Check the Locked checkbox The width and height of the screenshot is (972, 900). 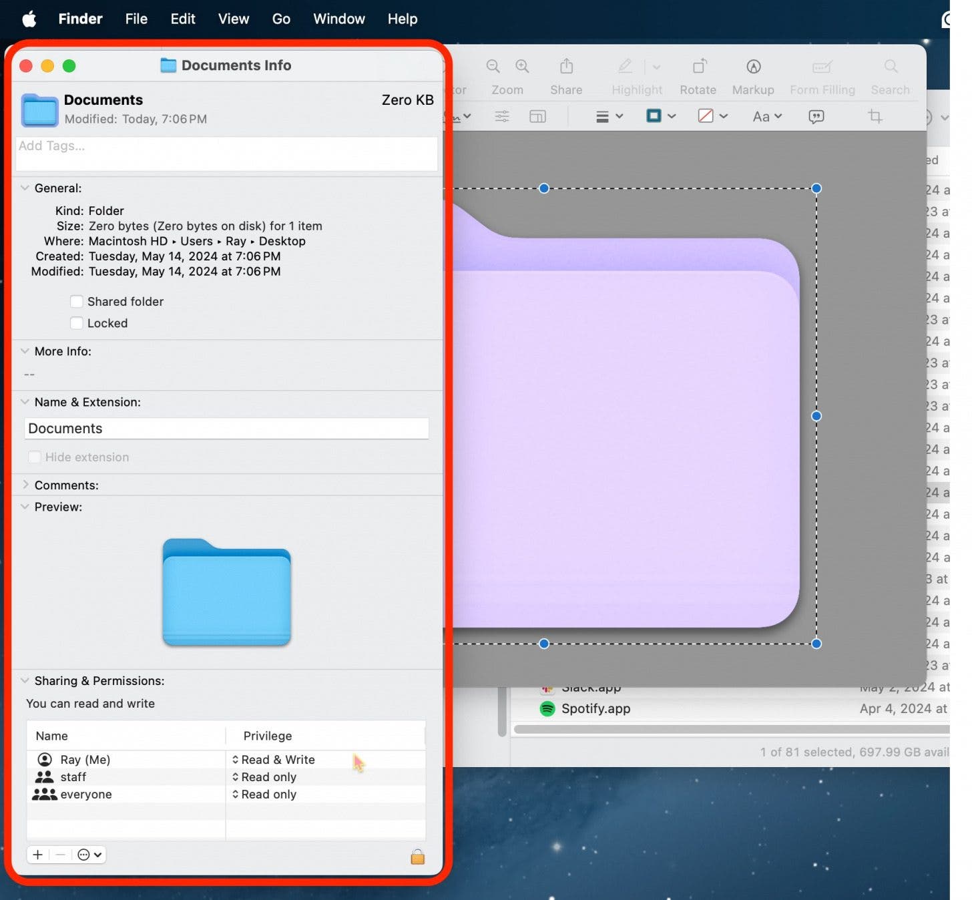[x=77, y=323]
